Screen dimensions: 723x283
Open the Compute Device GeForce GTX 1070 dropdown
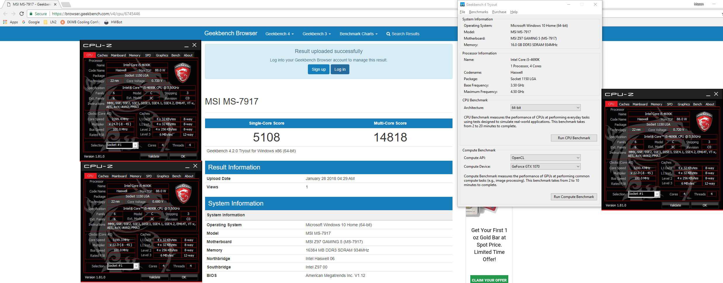pyautogui.click(x=545, y=167)
